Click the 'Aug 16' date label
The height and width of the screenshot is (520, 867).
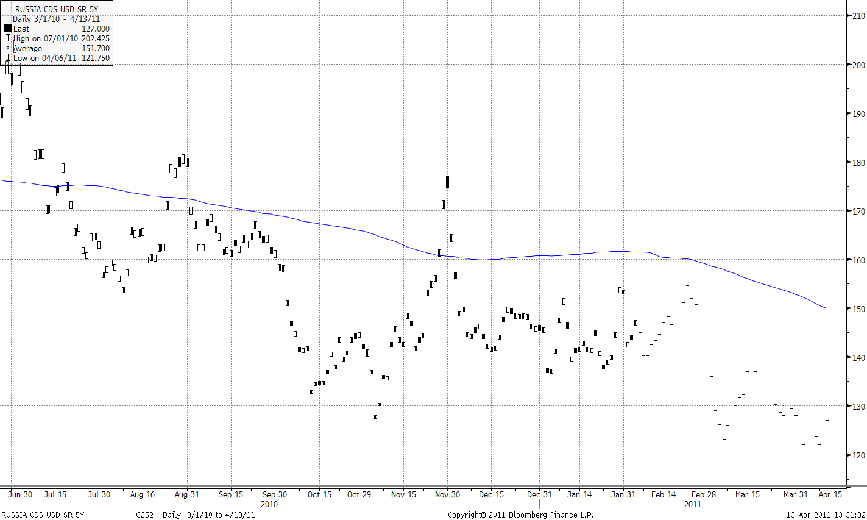(x=143, y=494)
